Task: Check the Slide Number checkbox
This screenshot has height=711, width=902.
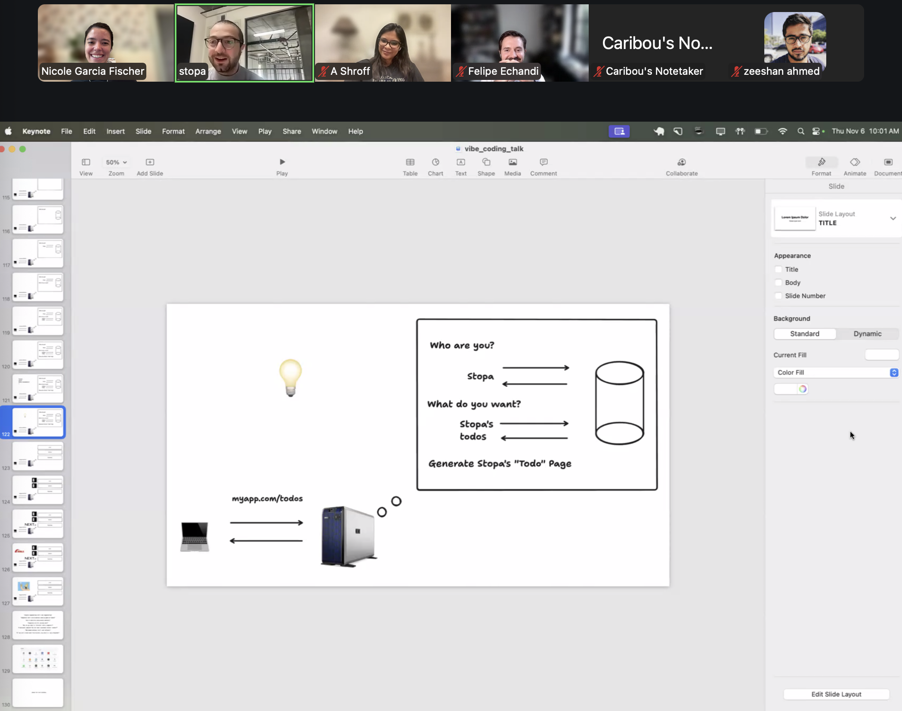Action: click(x=778, y=296)
